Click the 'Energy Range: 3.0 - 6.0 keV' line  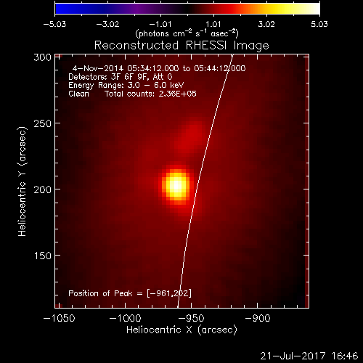[x=126, y=86]
